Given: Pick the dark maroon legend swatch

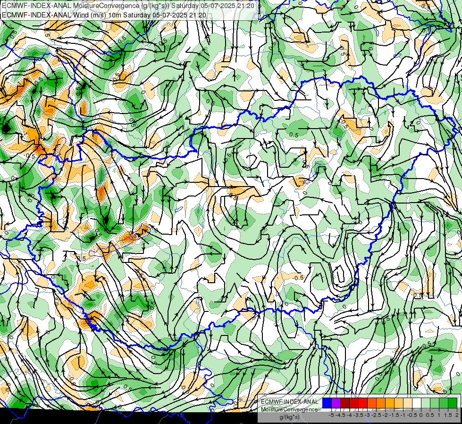Looking at the screenshot, I should 345,403.
